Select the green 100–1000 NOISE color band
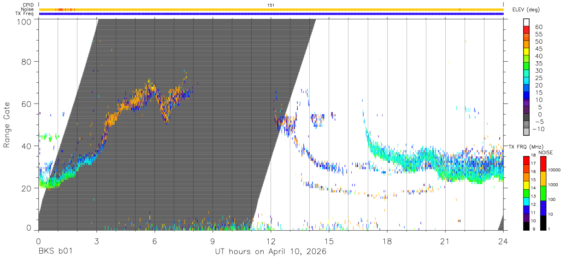 click(x=542, y=193)
